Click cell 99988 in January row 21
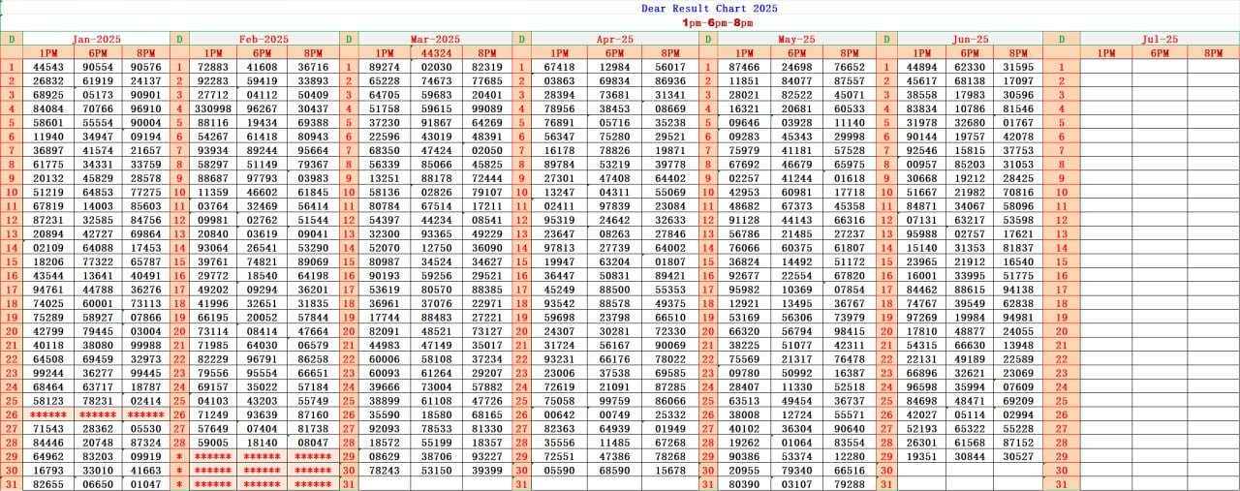 coord(145,345)
